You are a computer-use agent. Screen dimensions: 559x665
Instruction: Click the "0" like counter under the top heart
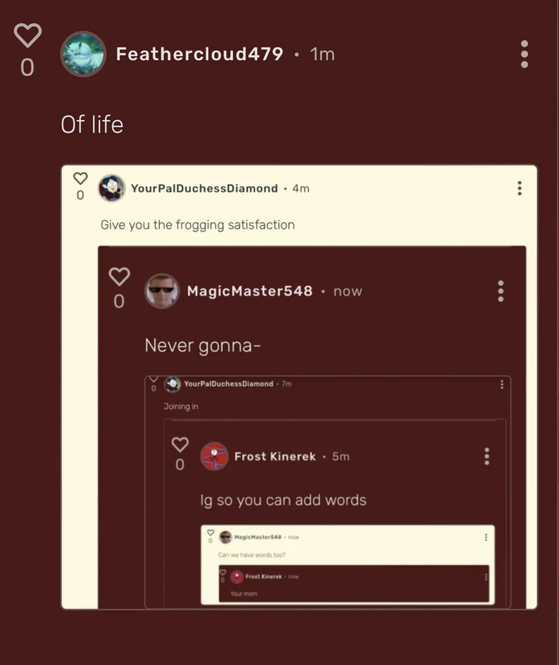click(x=27, y=67)
